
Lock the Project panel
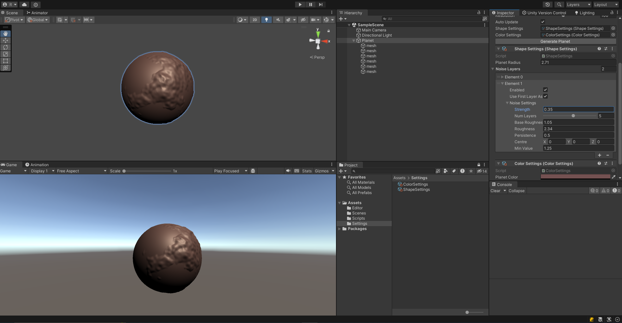click(x=479, y=165)
